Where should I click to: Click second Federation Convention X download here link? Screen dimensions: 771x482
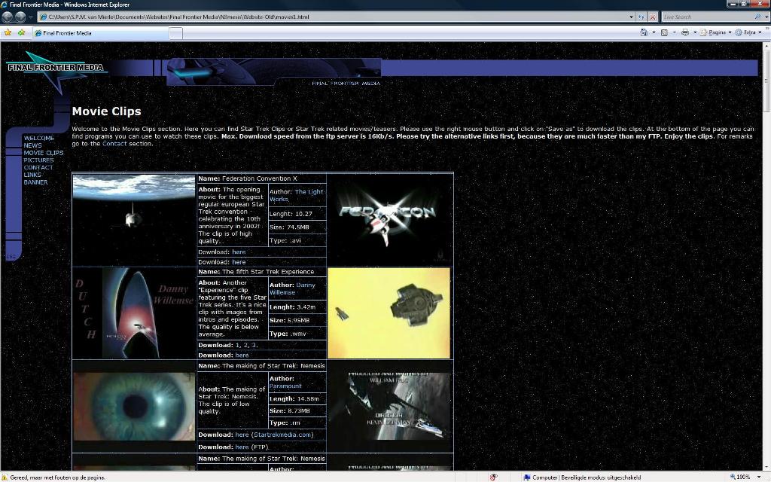point(239,262)
